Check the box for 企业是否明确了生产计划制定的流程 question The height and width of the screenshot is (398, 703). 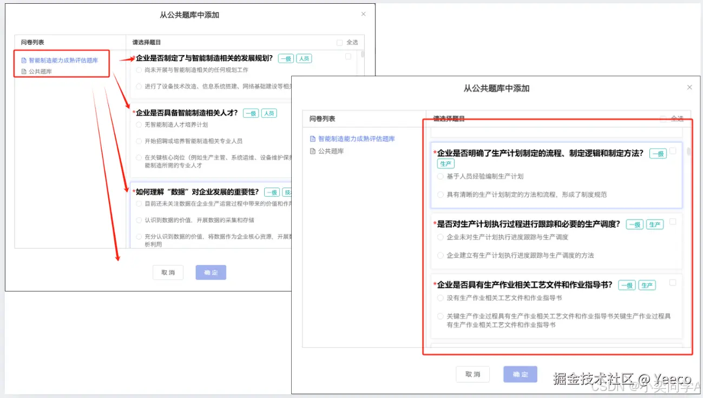point(673,151)
